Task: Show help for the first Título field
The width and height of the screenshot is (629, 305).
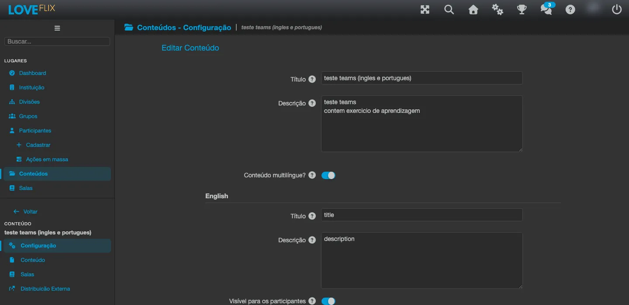Action: coord(312,79)
